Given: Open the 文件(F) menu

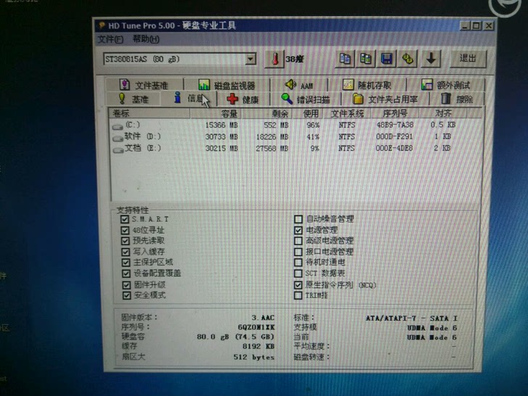Looking at the screenshot, I should tap(110, 40).
